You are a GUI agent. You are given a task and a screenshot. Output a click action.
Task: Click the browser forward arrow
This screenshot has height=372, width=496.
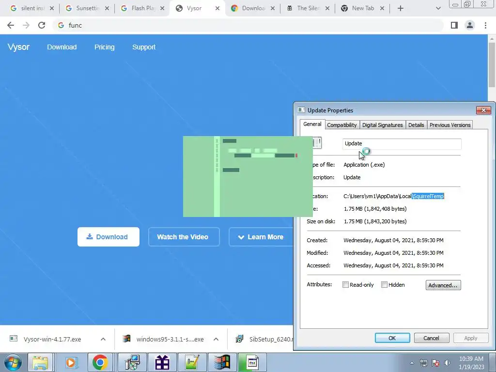(26, 25)
